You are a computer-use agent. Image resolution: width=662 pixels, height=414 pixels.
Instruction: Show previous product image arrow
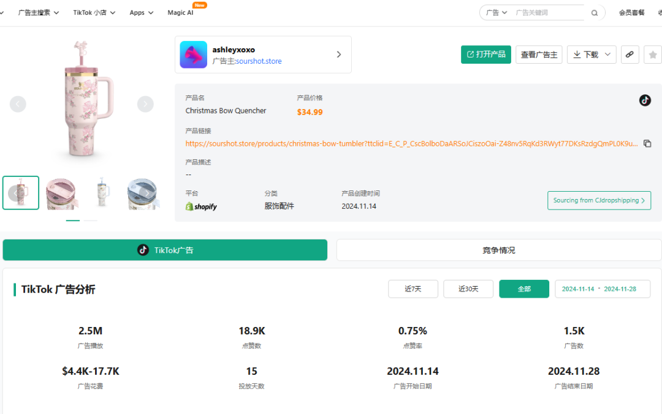click(18, 104)
